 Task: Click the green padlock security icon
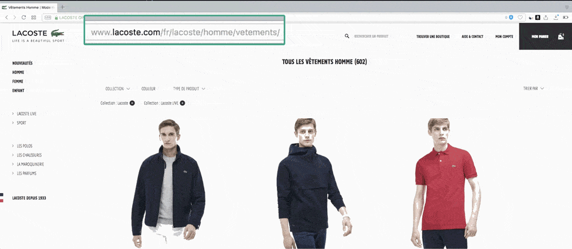tap(56, 17)
